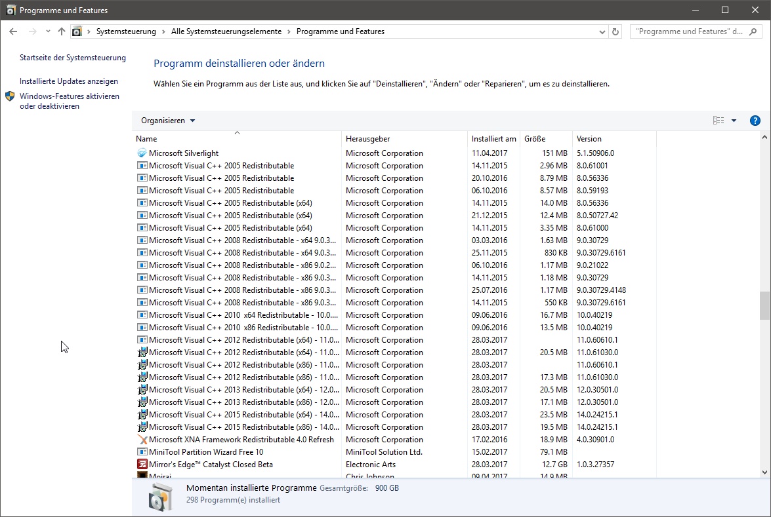Screen dimensions: 771x517
Task: Go up one folder level
Action: coord(62,31)
